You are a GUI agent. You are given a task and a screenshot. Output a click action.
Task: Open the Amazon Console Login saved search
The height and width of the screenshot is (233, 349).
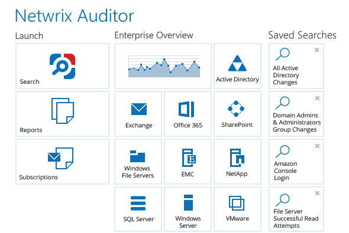click(x=296, y=162)
